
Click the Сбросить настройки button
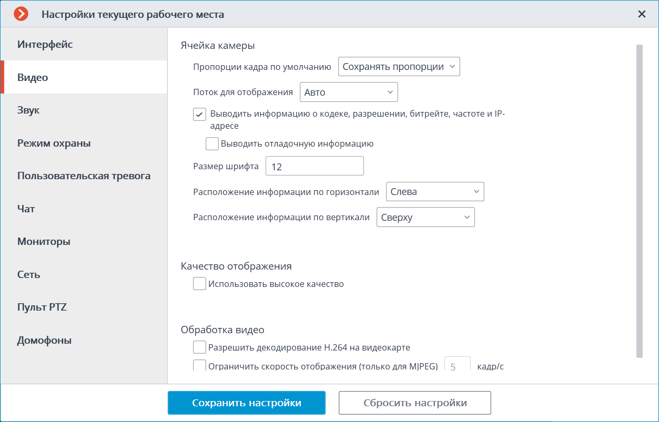point(414,403)
